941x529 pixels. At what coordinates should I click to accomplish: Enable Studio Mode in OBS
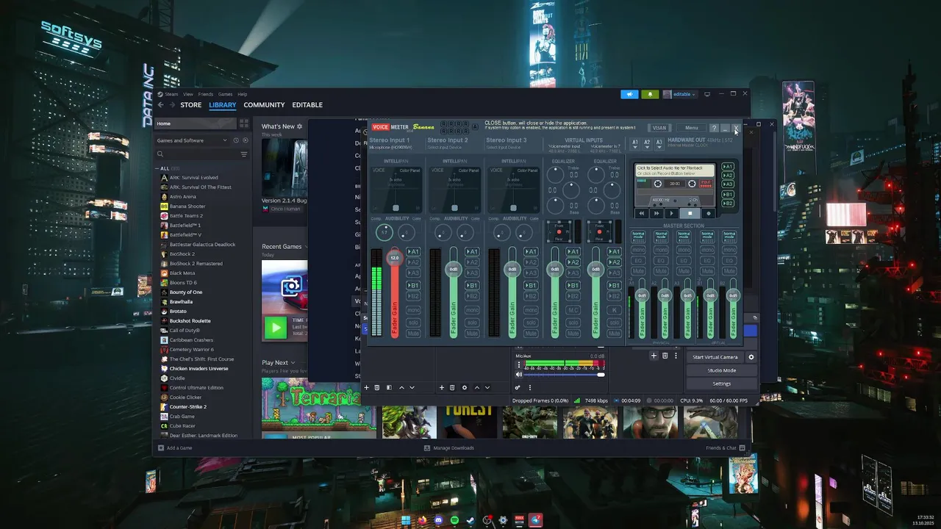click(x=721, y=370)
